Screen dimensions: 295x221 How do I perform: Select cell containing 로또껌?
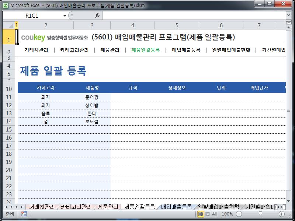[x=92, y=122]
